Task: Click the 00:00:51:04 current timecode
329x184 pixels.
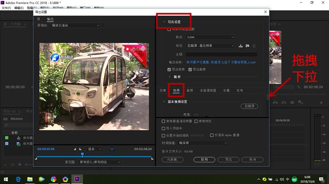Action: coord(46,149)
